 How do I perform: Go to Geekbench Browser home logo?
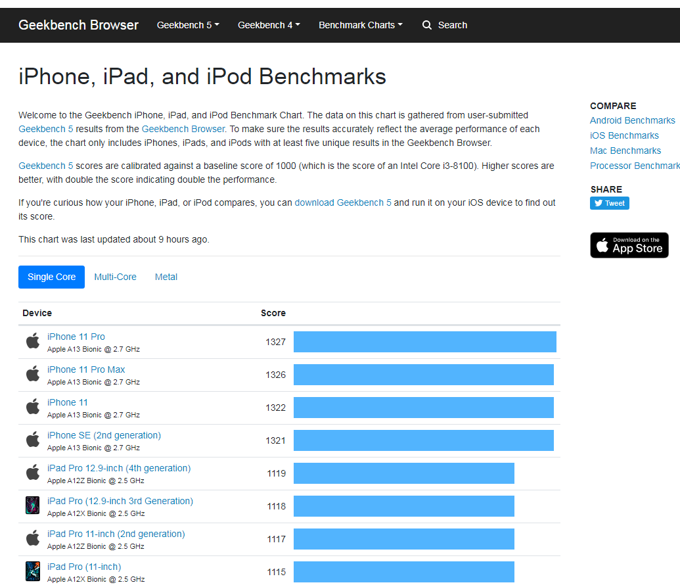coord(78,25)
